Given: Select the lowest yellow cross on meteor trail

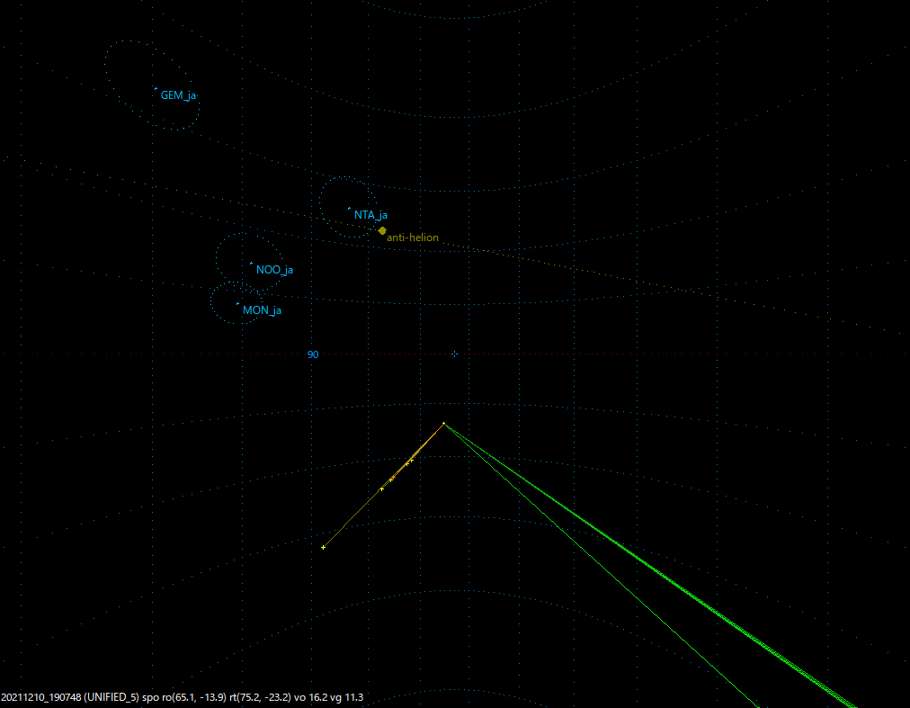Looking at the screenshot, I should click(322, 545).
